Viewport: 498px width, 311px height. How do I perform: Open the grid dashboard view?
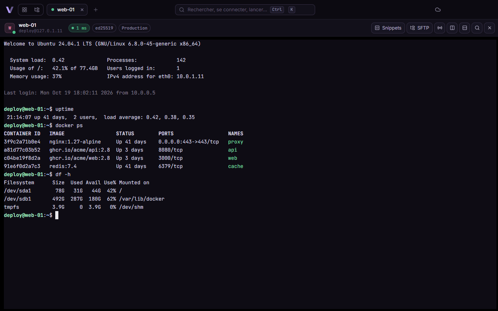[25, 10]
